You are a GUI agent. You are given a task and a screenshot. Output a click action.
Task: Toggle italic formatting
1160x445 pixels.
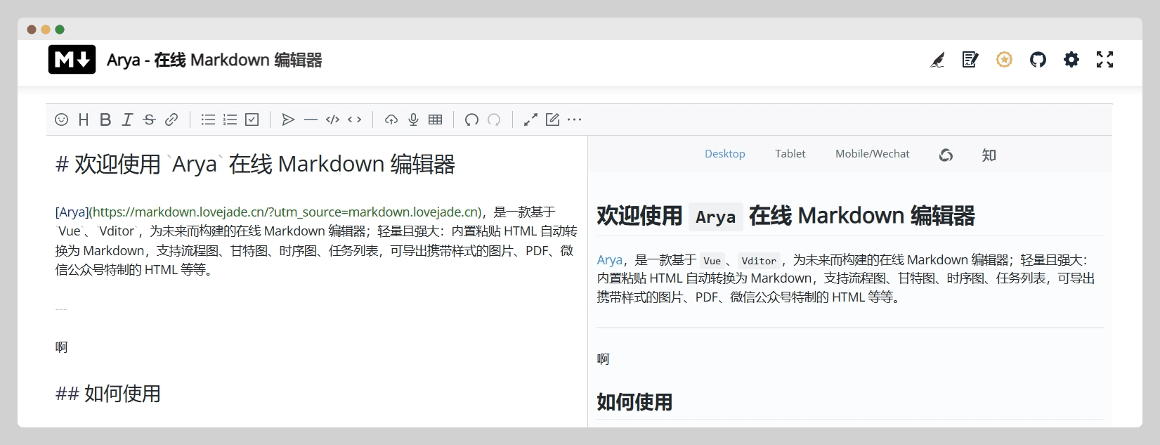click(127, 120)
